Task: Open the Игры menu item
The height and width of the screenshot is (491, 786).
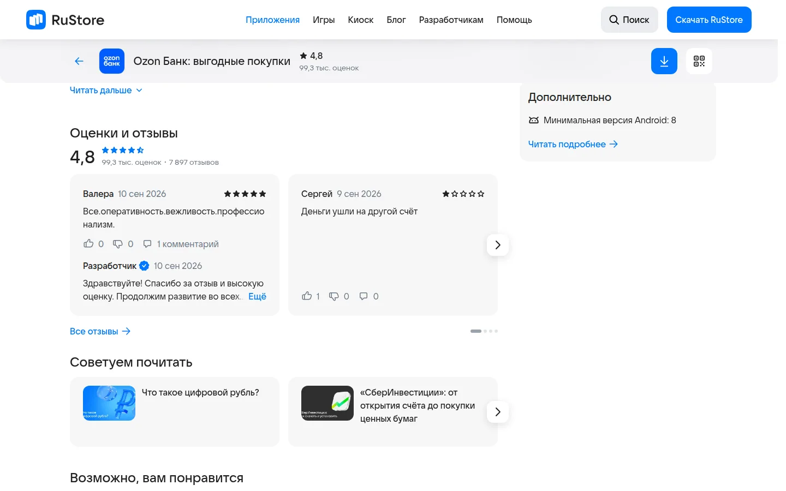Action: 324,20
